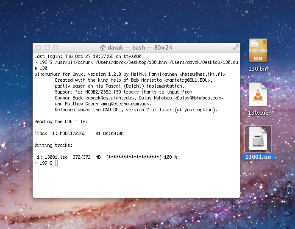Click the 'davak — bash — 80×24' window title
Image resolution: width=295 pixels, height=229 pixels.
140,47
